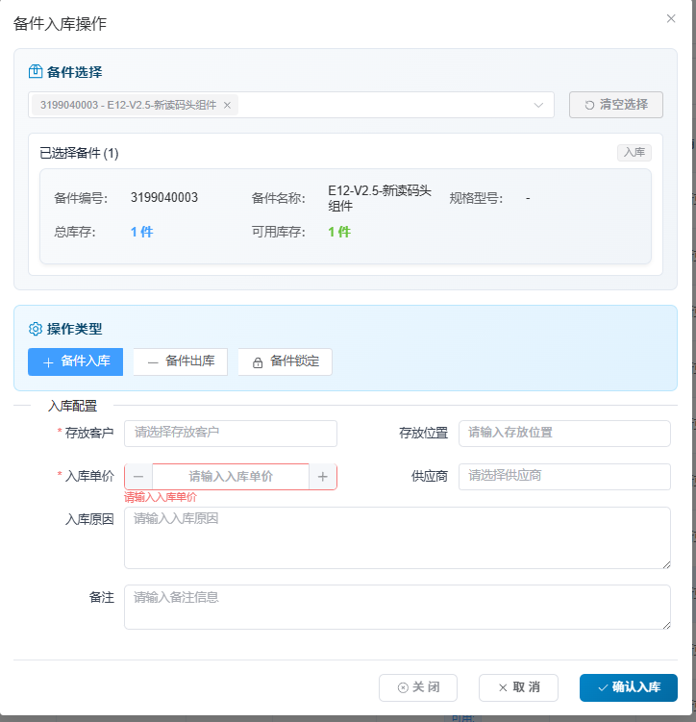Select the 备件入库 operation type
This screenshot has width=696, height=722.
[x=76, y=361]
